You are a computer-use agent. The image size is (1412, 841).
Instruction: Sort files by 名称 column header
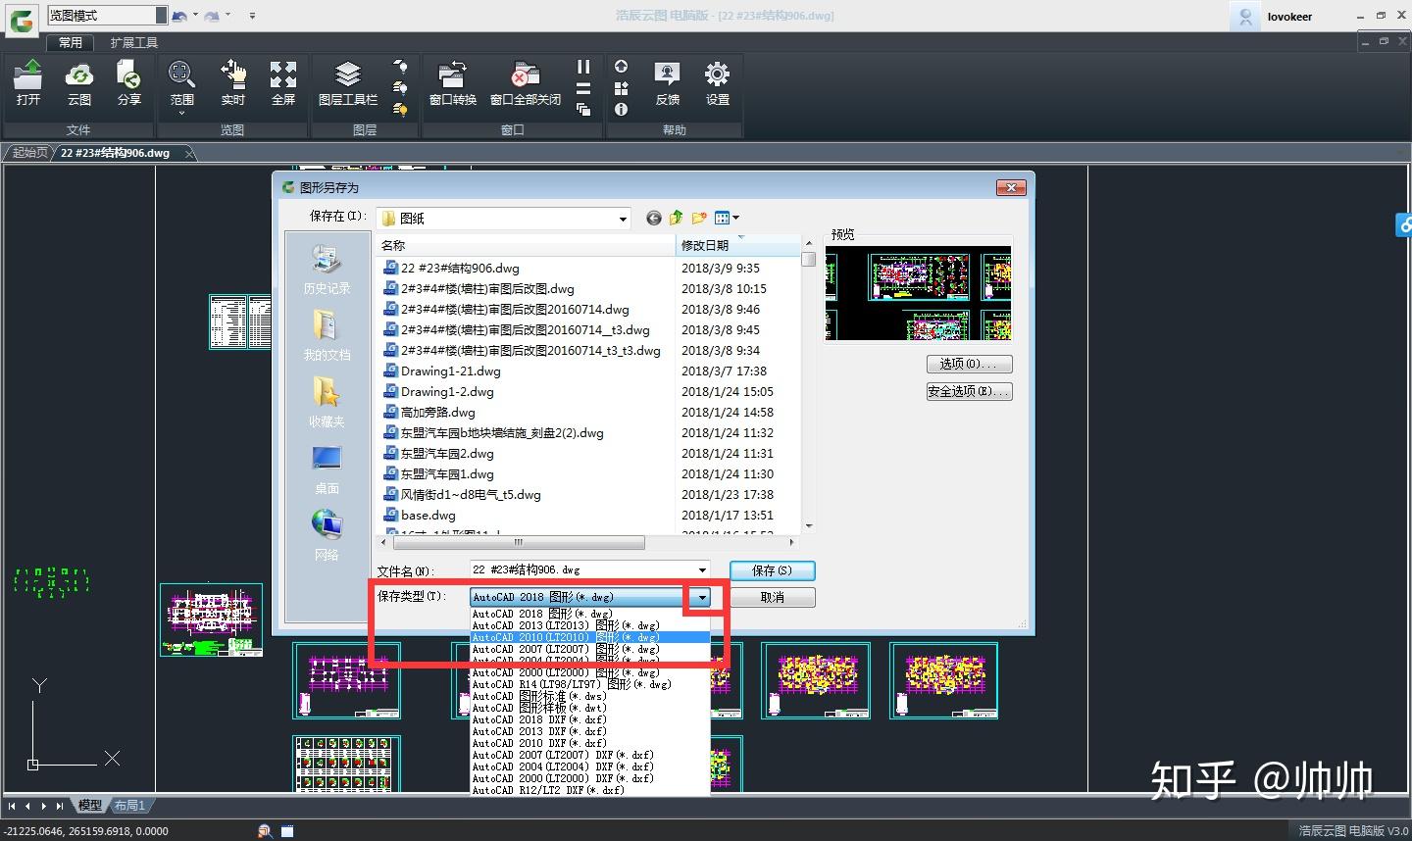[526, 245]
